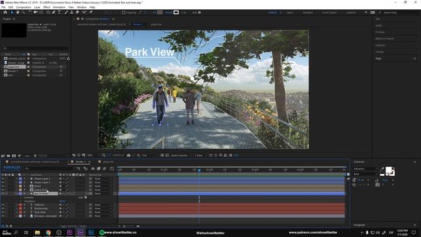Open parent dropdown for Shape Layer 2
This screenshot has width=421, height=237.
pos(103,178)
